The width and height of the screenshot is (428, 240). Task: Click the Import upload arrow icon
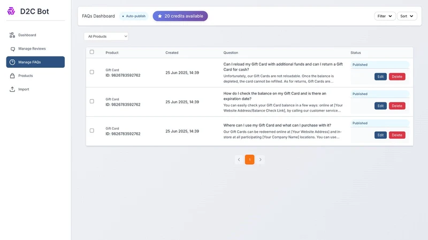(12, 89)
